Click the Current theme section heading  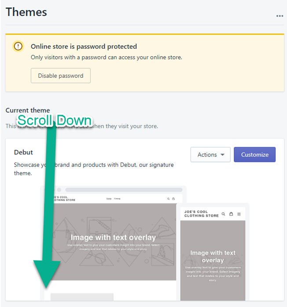pos(28,110)
